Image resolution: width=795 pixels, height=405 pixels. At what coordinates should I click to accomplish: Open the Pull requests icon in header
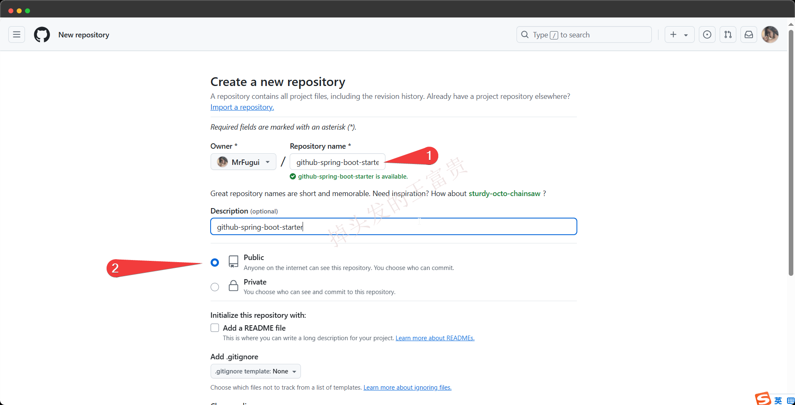728,34
